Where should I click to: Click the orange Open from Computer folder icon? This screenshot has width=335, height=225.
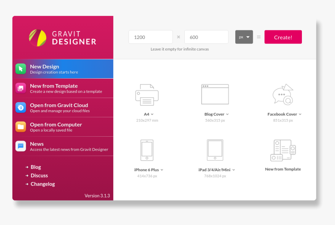point(21,127)
